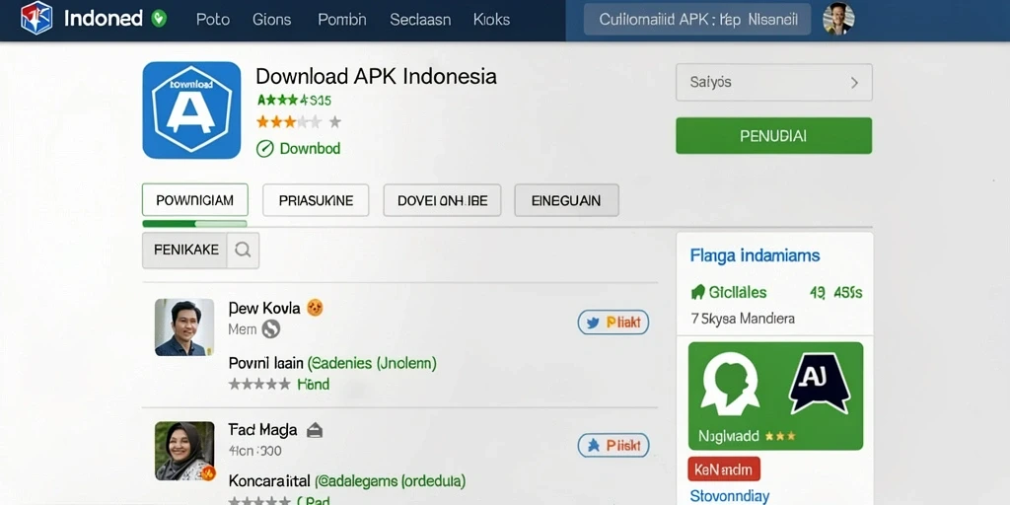Open the Kioks menu item

coord(491,20)
